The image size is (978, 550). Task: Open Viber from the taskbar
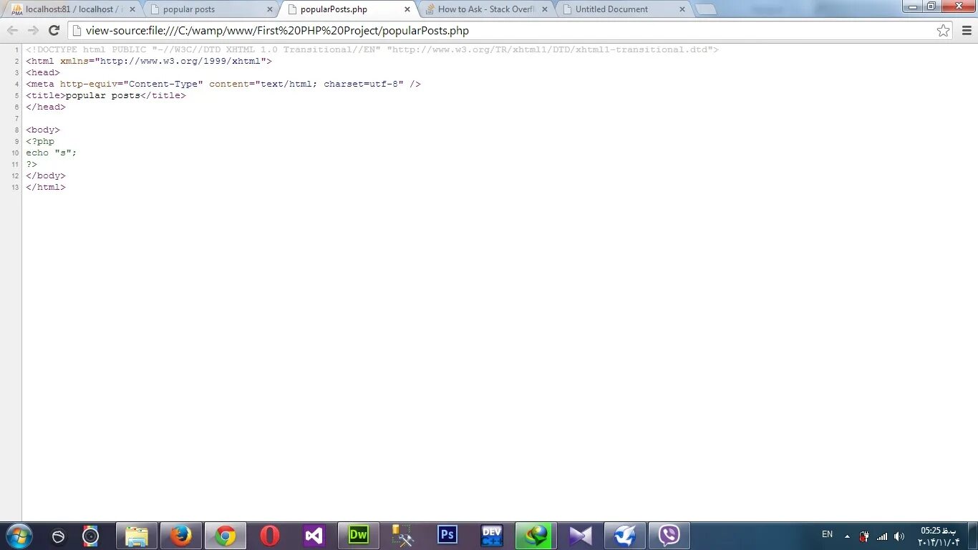tap(669, 536)
